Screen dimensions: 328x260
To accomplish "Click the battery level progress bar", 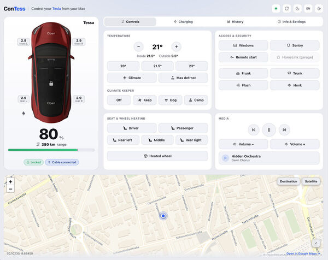I will [51, 150].
